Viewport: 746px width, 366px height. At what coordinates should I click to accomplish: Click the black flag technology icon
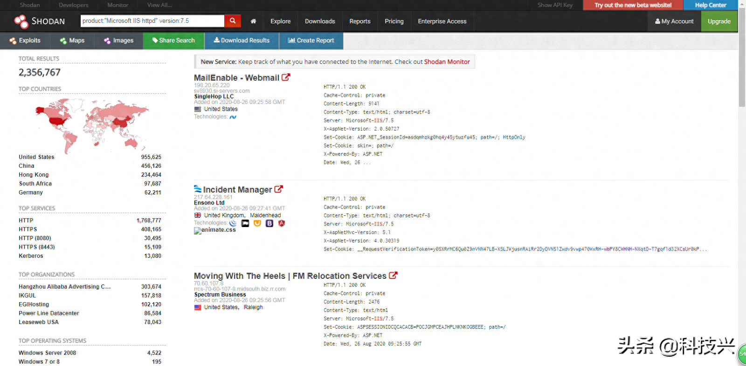(245, 223)
